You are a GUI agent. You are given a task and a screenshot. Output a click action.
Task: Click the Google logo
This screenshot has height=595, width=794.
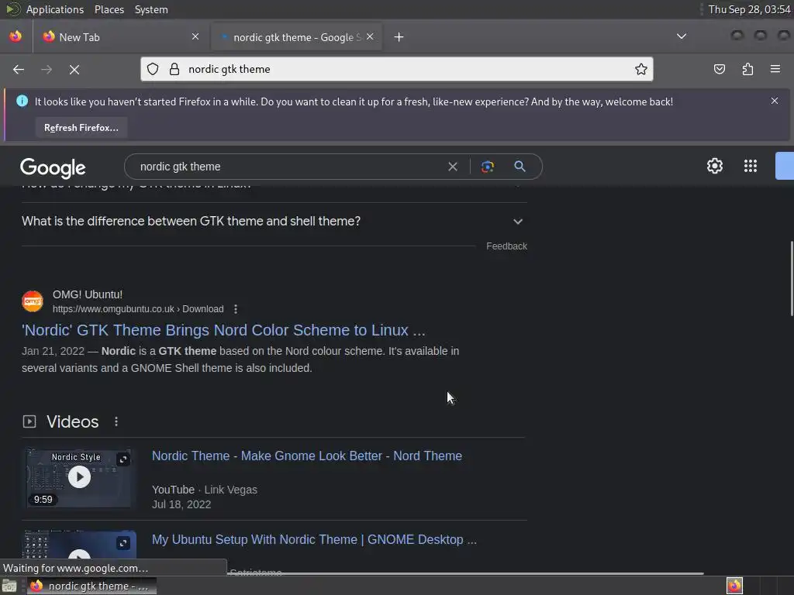pyautogui.click(x=53, y=167)
